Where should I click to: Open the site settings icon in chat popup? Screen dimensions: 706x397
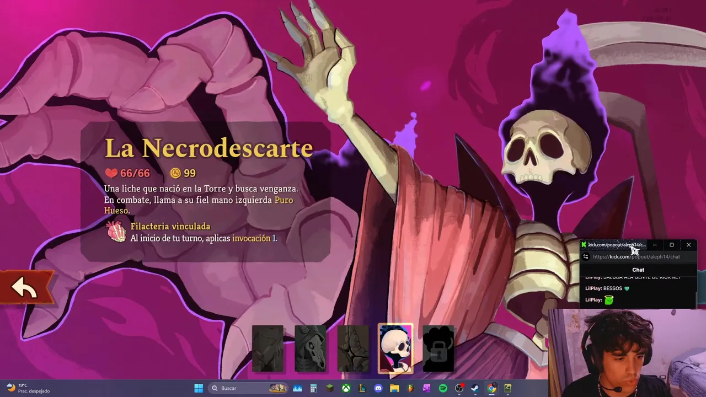click(586, 256)
